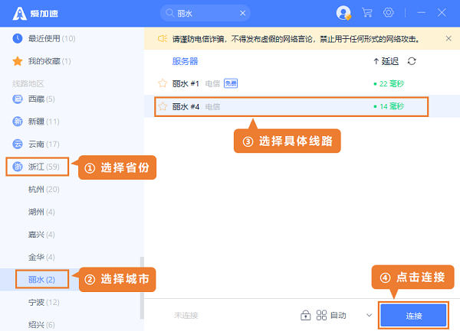Open the 自动 mode dropdown

(x=369, y=315)
